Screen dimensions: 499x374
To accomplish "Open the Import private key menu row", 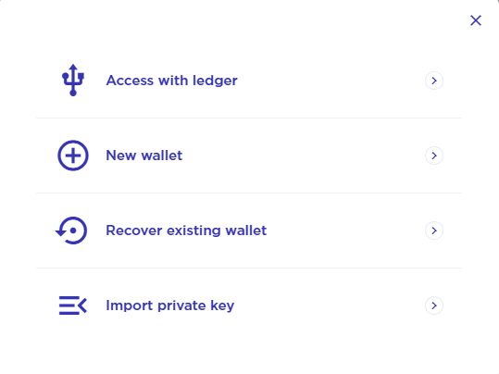I will tap(249, 305).
